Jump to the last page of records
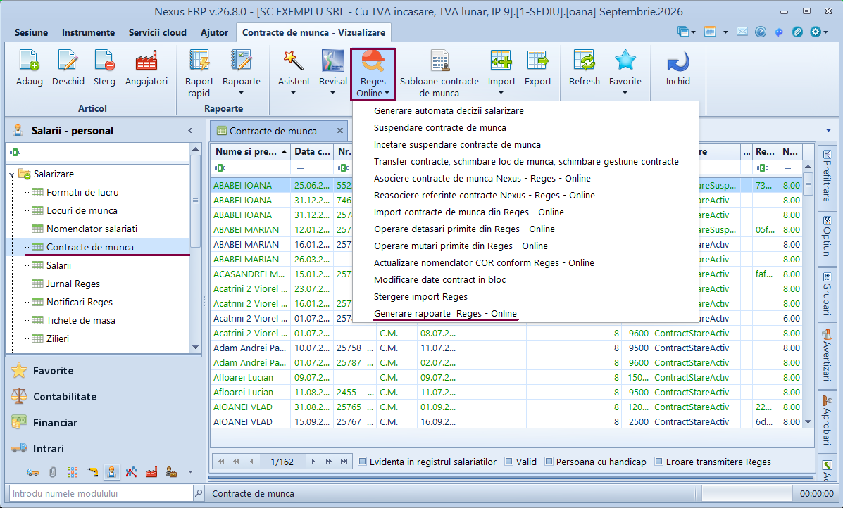This screenshot has height=508, width=843. [x=344, y=462]
